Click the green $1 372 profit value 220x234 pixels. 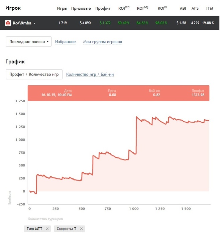[x=105, y=23]
